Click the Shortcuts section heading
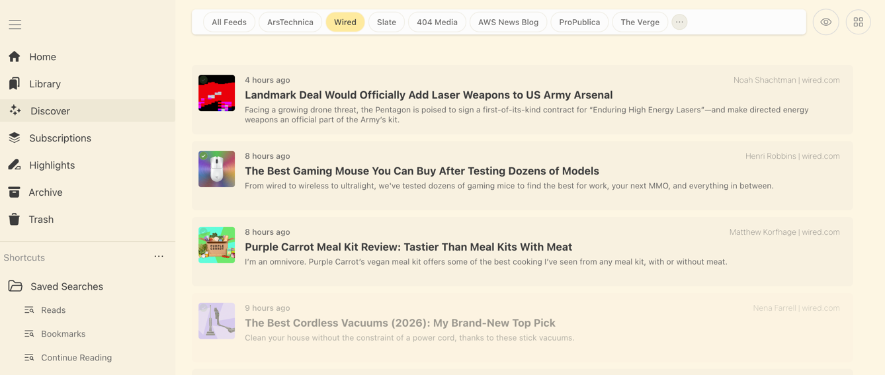Viewport: 885px width, 375px height. coord(24,257)
